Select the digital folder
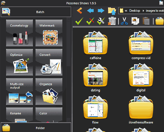164x132 pixels. point(141,78)
